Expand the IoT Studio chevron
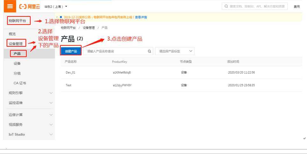The image size is (307, 154). (x=51, y=134)
